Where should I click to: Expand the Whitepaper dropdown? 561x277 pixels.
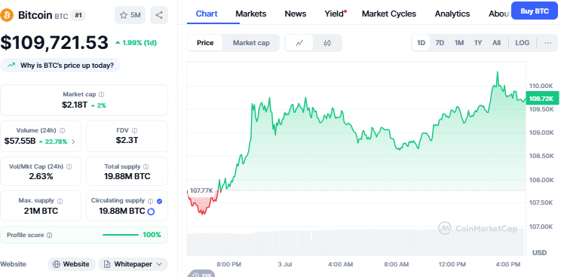pos(133,264)
